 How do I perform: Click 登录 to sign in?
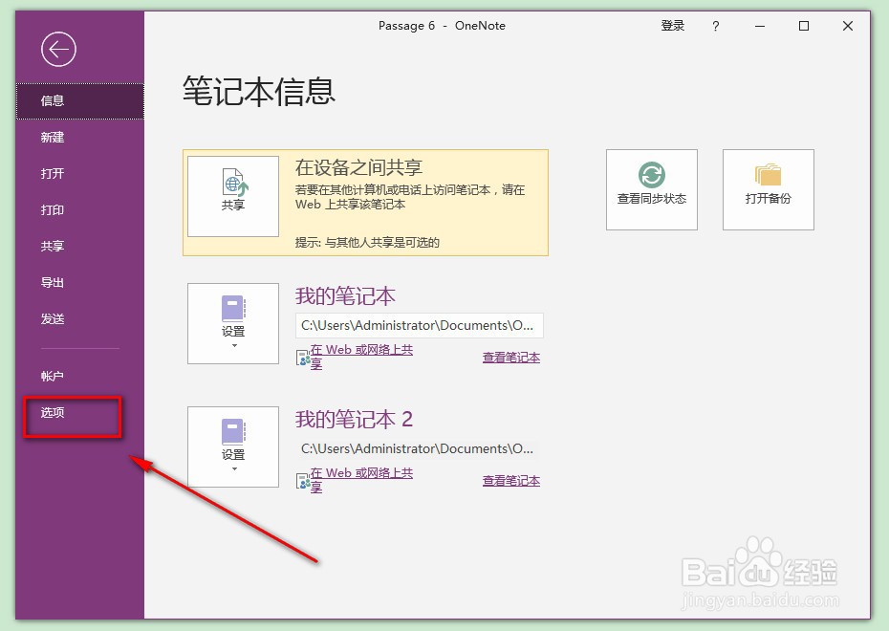click(x=672, y=26)
